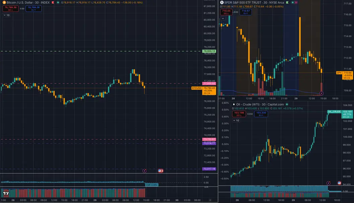Toggle the pink data mode icon on SPY header
Screen dimensions: 354x203
pyautogui.click(x=296, y=2)
